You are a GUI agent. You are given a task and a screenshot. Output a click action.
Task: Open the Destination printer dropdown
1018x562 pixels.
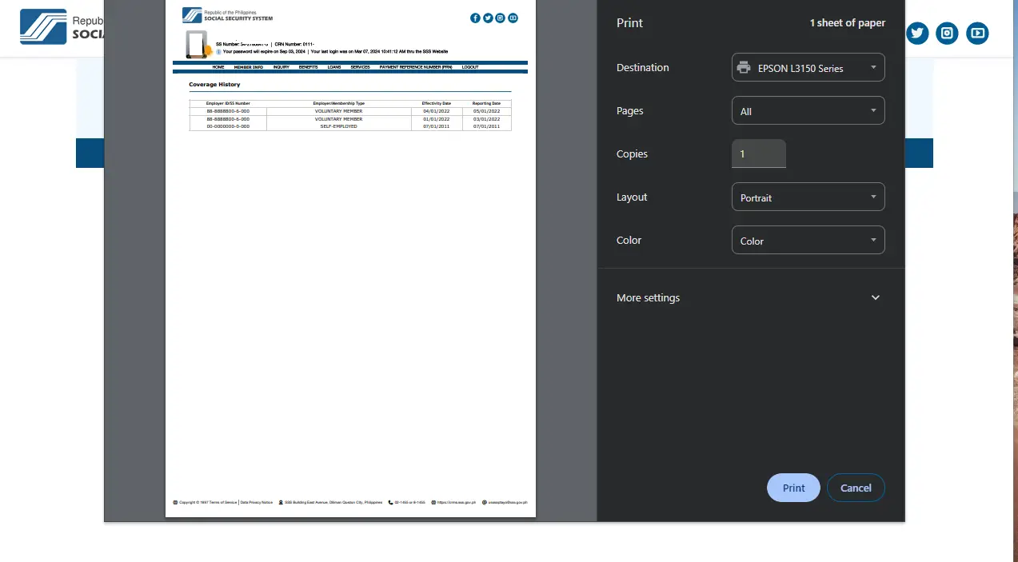[x=808, y=67]
